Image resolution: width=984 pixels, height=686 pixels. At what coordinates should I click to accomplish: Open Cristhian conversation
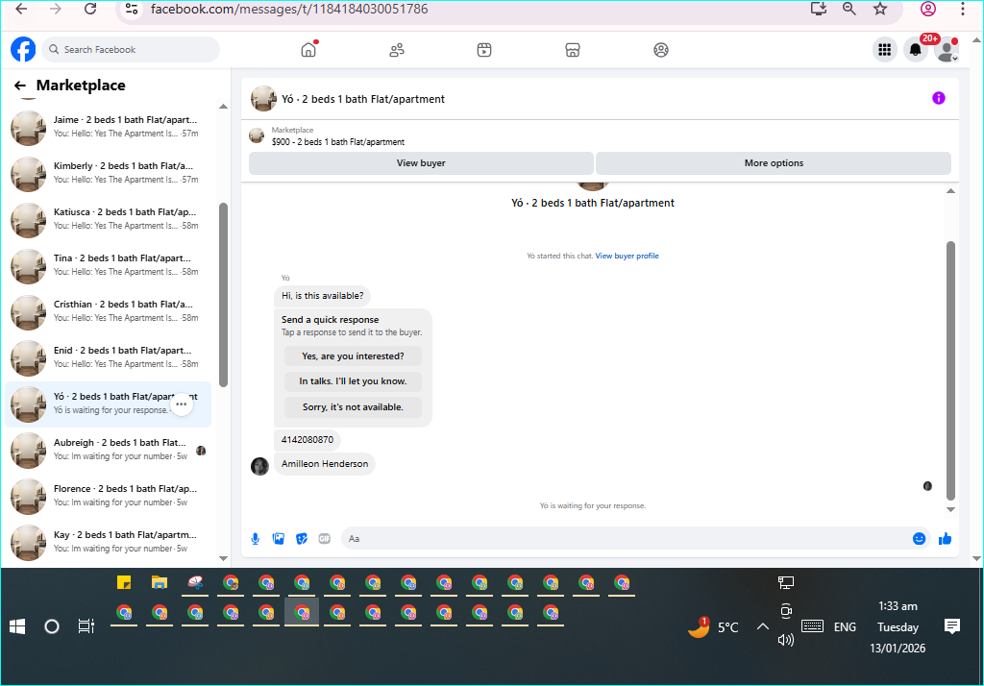[x=108, y=312]
